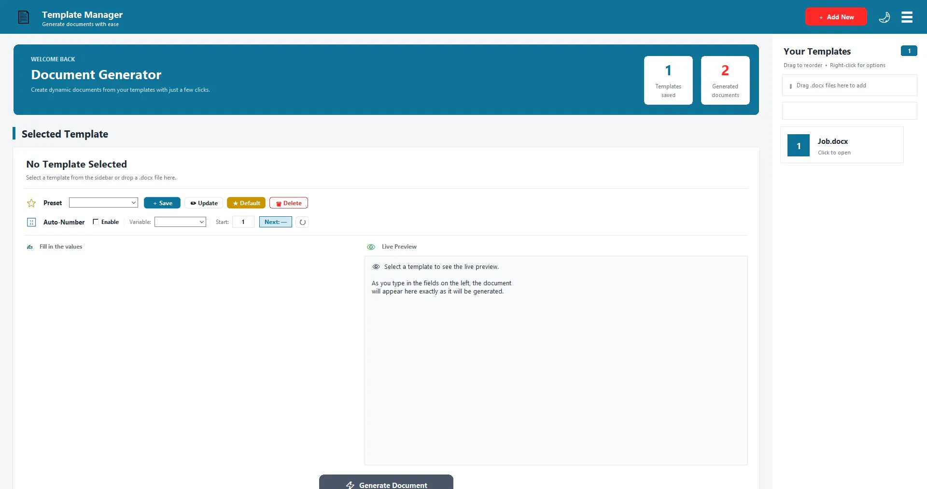Click the "Your Templates" heading
The height and width of the screenshot is (489, 927).
coord(817,51)
